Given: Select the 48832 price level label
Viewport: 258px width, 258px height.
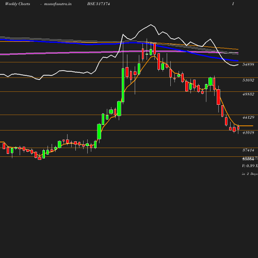Looking at the screenshot, I should coord(248,94).
